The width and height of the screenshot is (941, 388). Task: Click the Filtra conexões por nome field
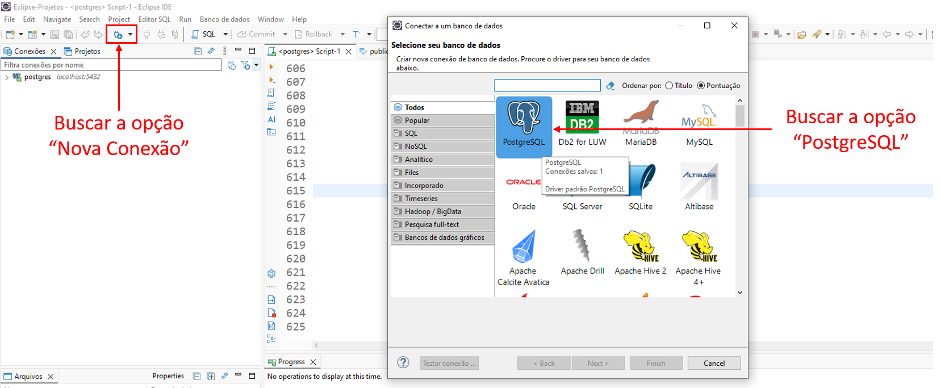[x=111, y=65]
